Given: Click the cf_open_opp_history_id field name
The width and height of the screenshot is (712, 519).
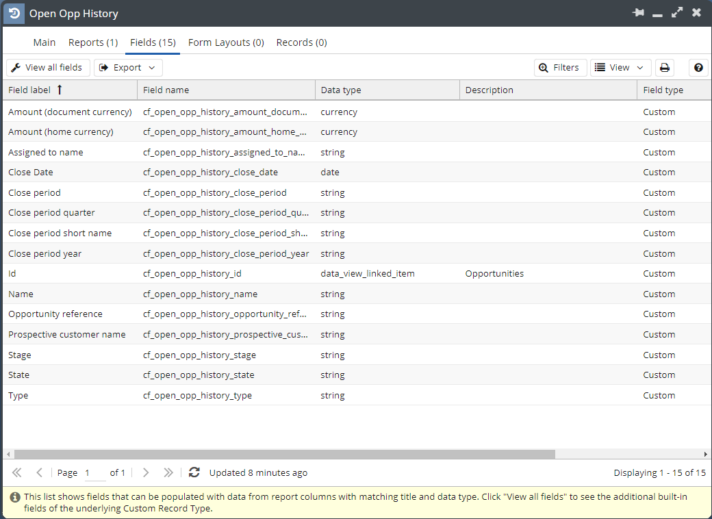Looking at the screenshot, I should click(x=192, y=273).
